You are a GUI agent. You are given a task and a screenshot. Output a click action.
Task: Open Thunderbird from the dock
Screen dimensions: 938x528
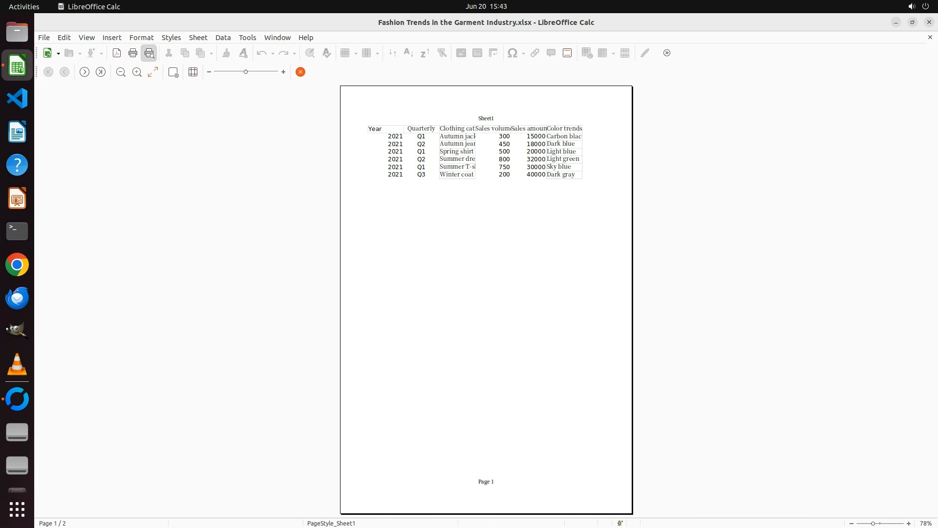17,298
